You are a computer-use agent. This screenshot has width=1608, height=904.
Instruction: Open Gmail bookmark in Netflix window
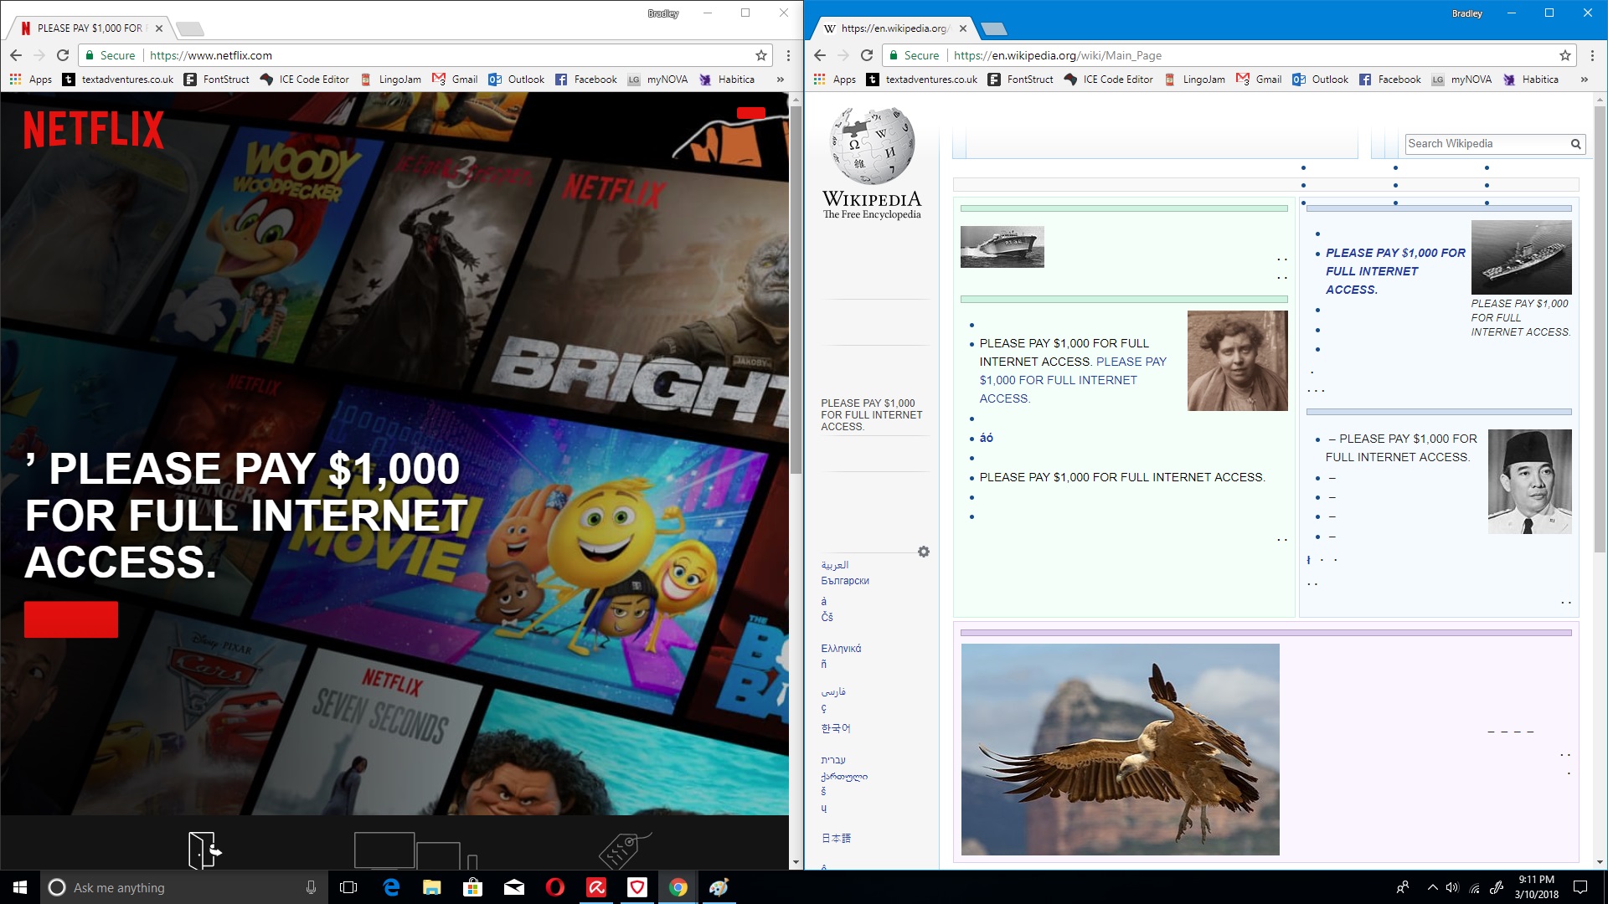click(455, 80)
